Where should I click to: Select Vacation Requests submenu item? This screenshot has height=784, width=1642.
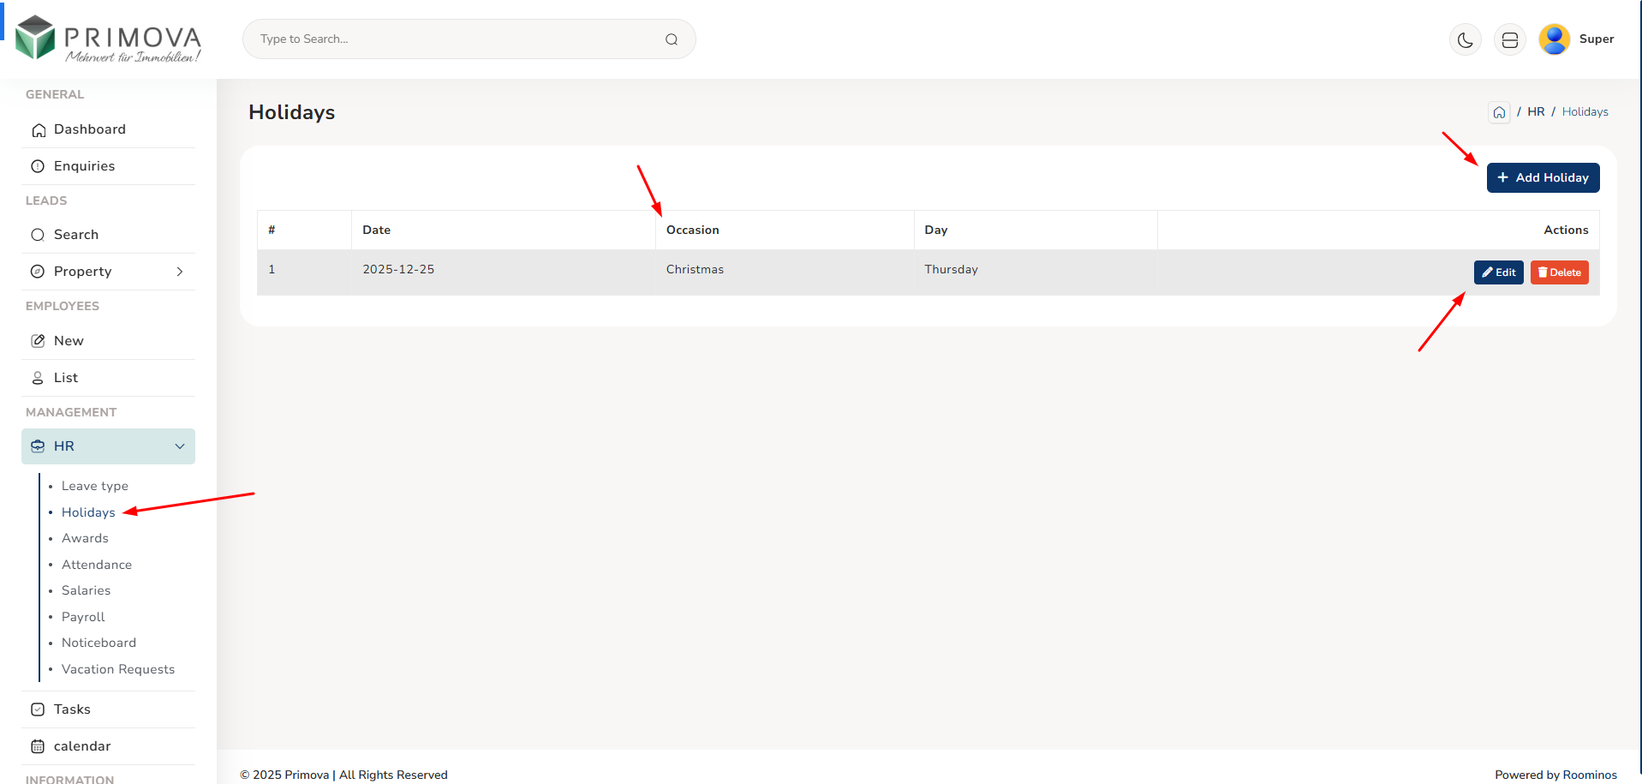coord(118,669)
